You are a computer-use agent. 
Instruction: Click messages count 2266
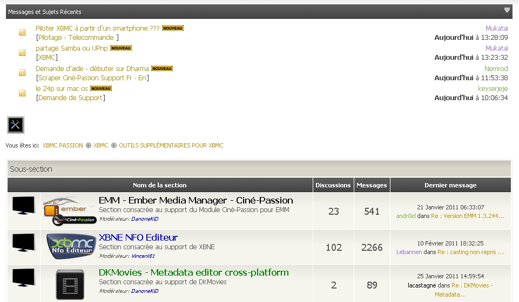click(372, 247)
